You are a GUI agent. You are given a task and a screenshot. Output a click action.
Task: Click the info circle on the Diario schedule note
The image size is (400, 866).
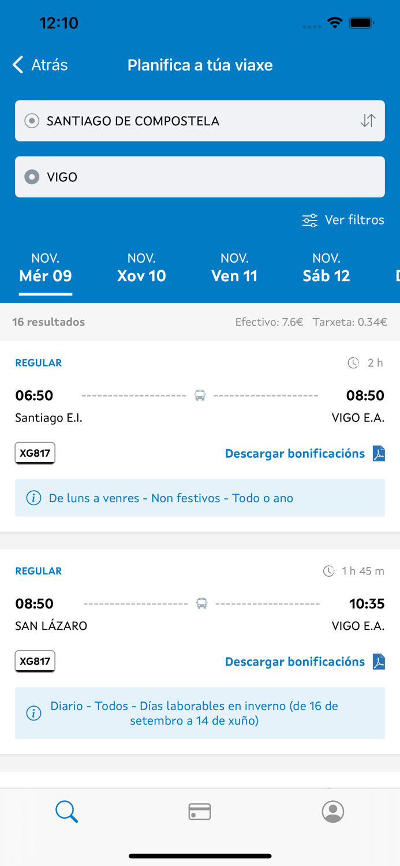(33, 713)
